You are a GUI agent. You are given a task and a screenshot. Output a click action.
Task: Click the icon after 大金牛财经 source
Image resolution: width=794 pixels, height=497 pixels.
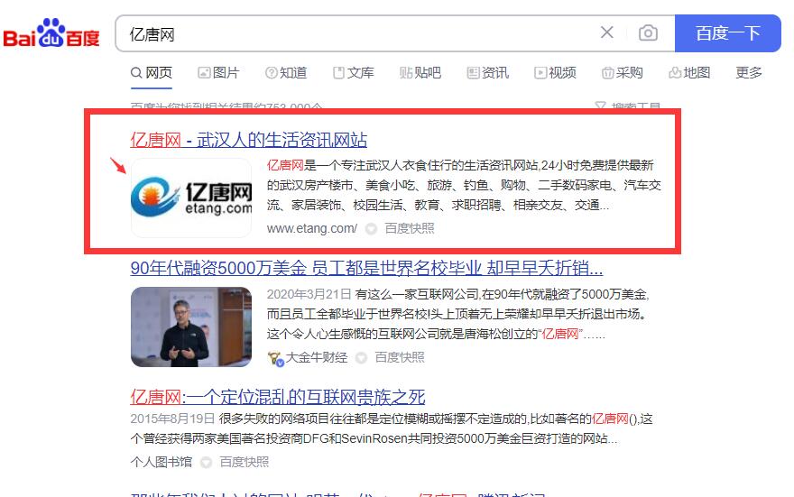[x=361, y=358]
